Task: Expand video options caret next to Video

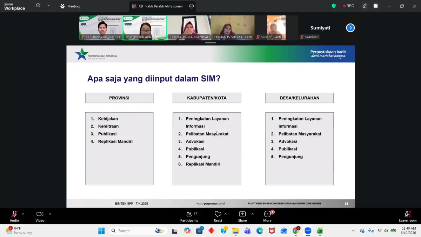Action: pos(50,214)
